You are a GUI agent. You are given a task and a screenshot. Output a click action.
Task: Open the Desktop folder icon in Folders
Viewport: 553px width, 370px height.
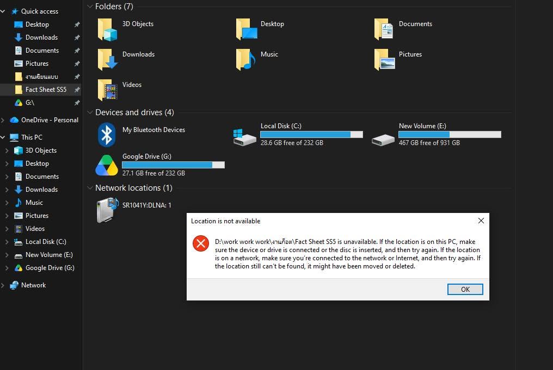[246, 29]
